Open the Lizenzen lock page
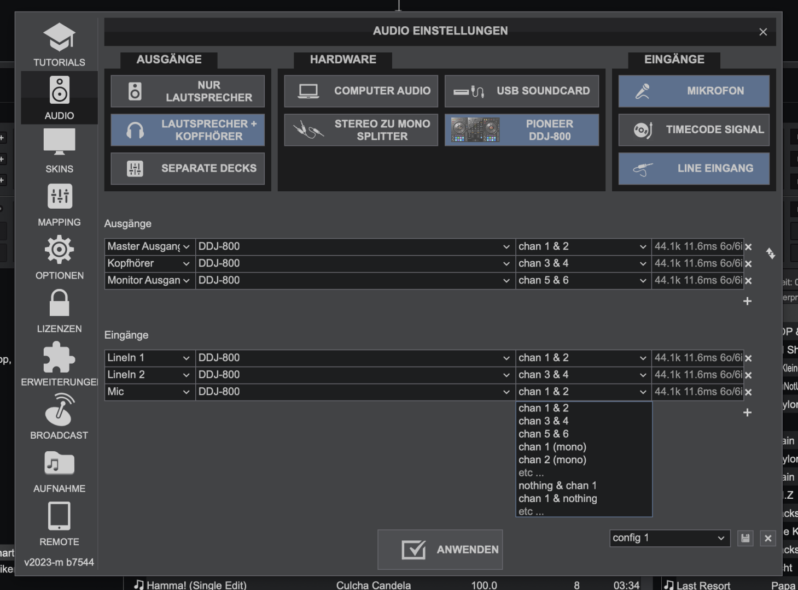Image resolution: width=798 pixels, height=590 pixels. [x=59, y=311]
